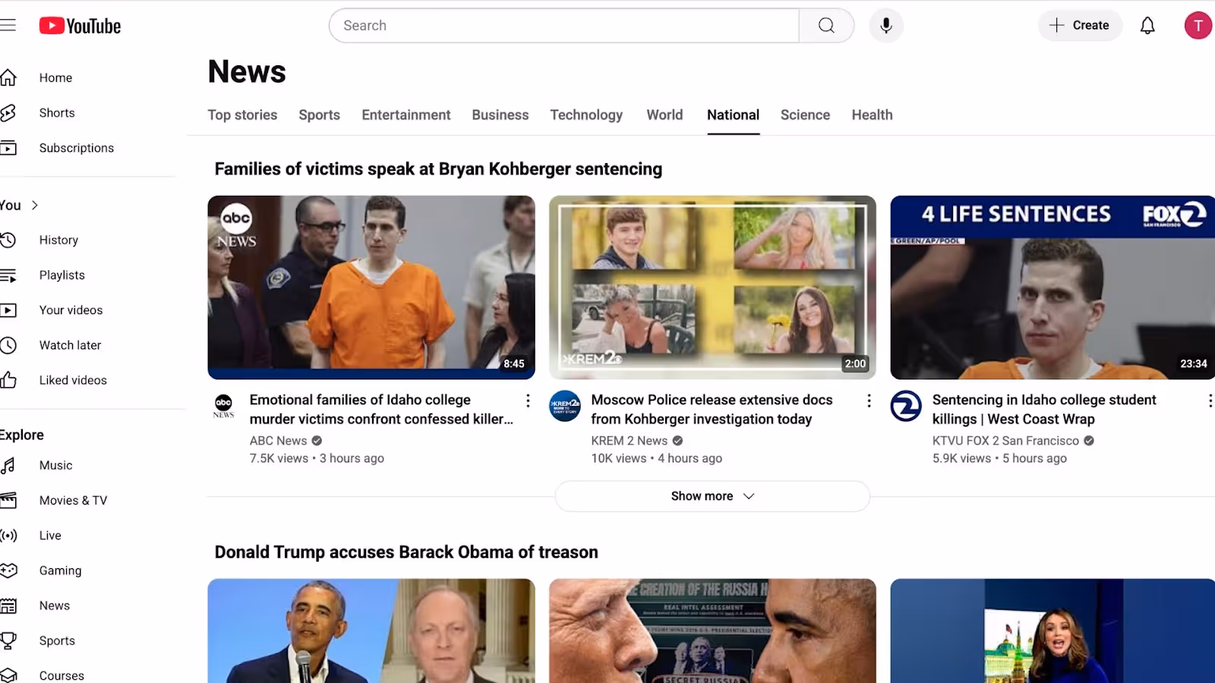1215x683 pixels.
Task: Click the YouTube logo
Action: click(x=80, y=26)
